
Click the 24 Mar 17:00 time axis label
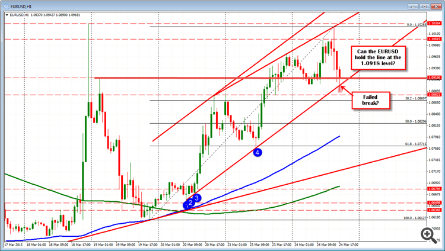349,244
